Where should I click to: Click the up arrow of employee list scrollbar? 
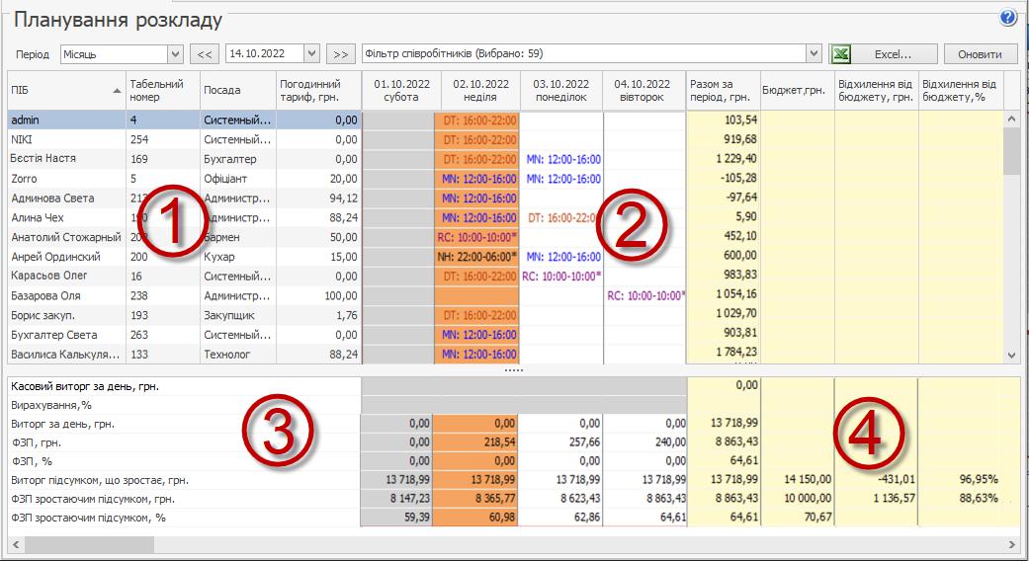click(x=1011, y=119)
